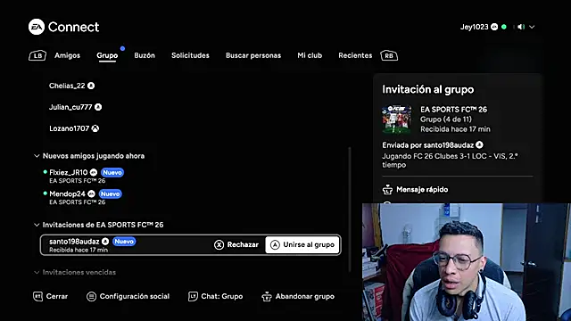Select Mensaje rápido option

pos(416,189)
